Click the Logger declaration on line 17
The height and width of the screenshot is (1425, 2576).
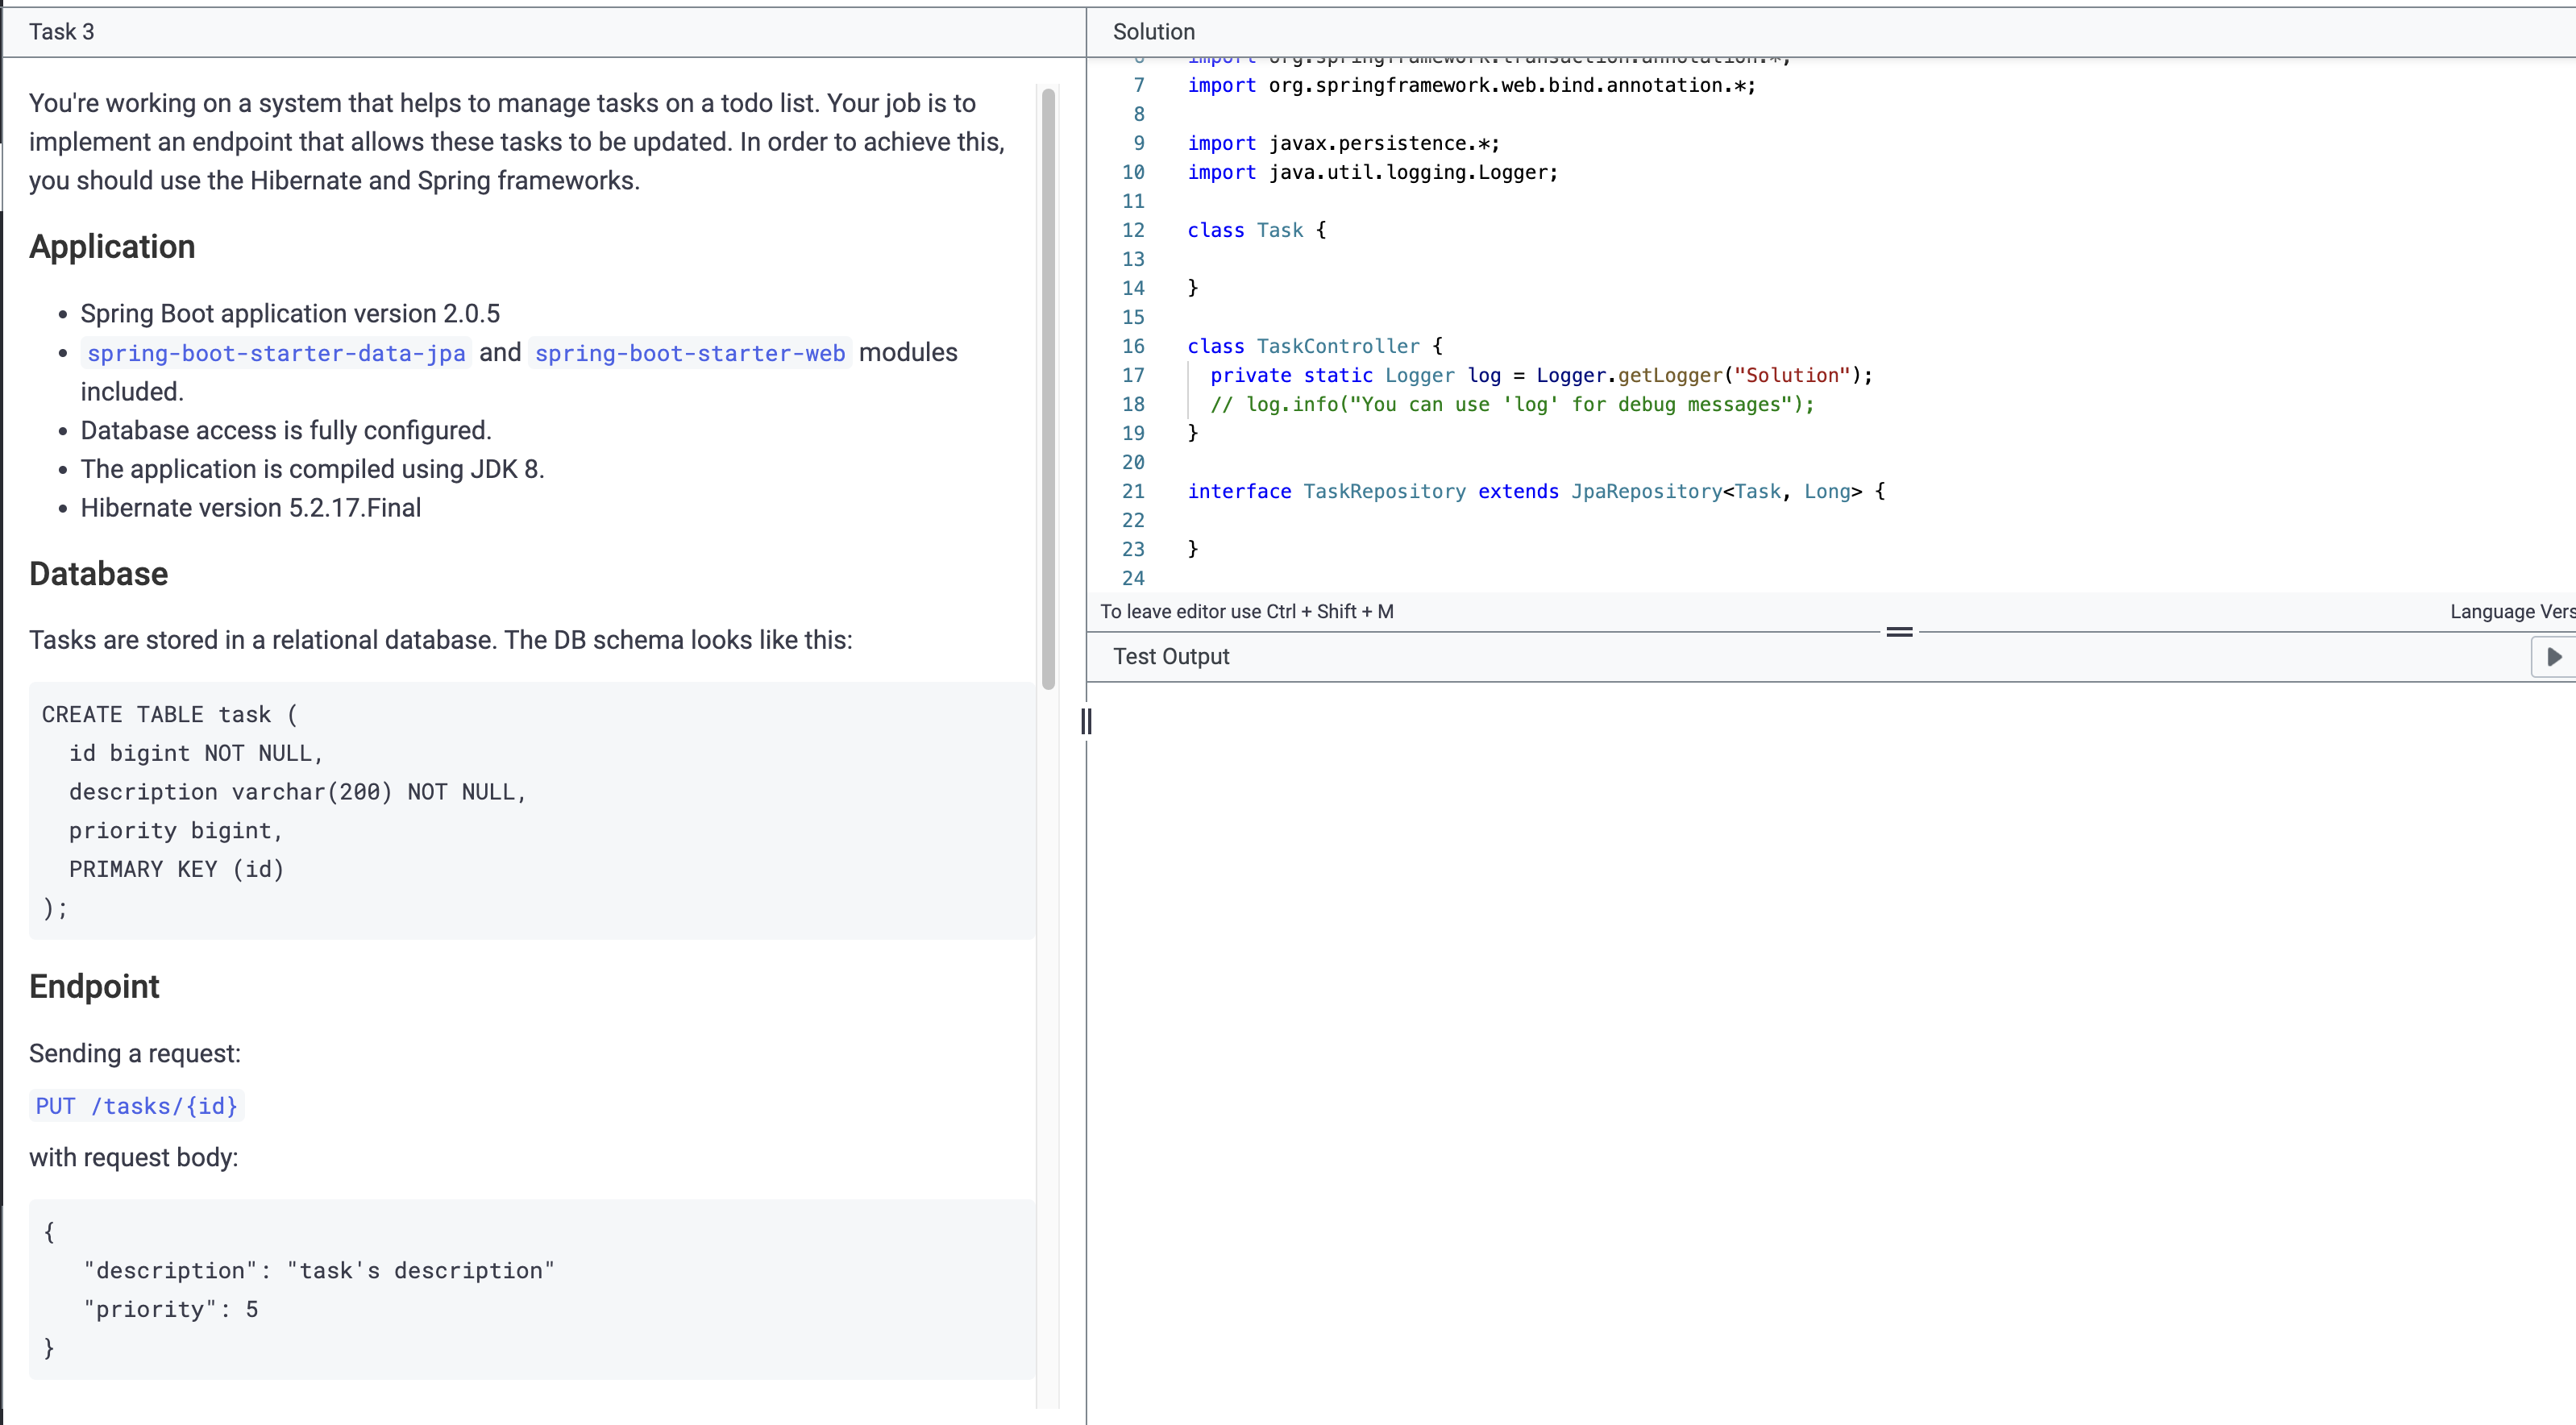[1540, 375]
